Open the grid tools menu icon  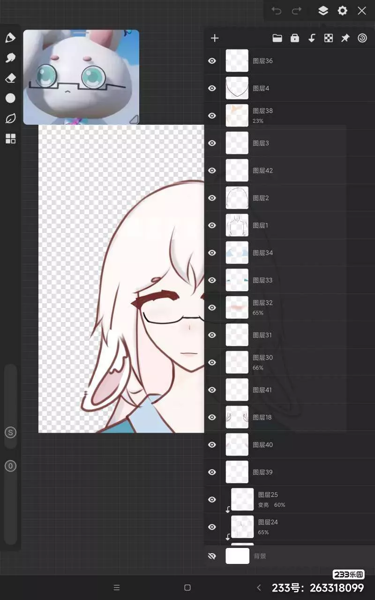[10, 138]
